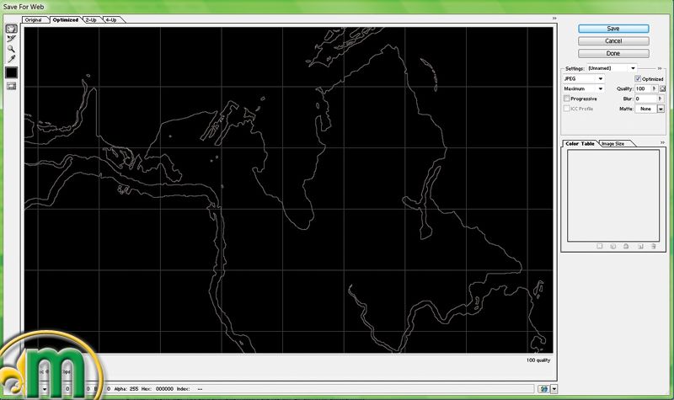The width and height of the screenshot is (674, 400).
Task: Click the Save button
Action: click(x=613, y=29)
